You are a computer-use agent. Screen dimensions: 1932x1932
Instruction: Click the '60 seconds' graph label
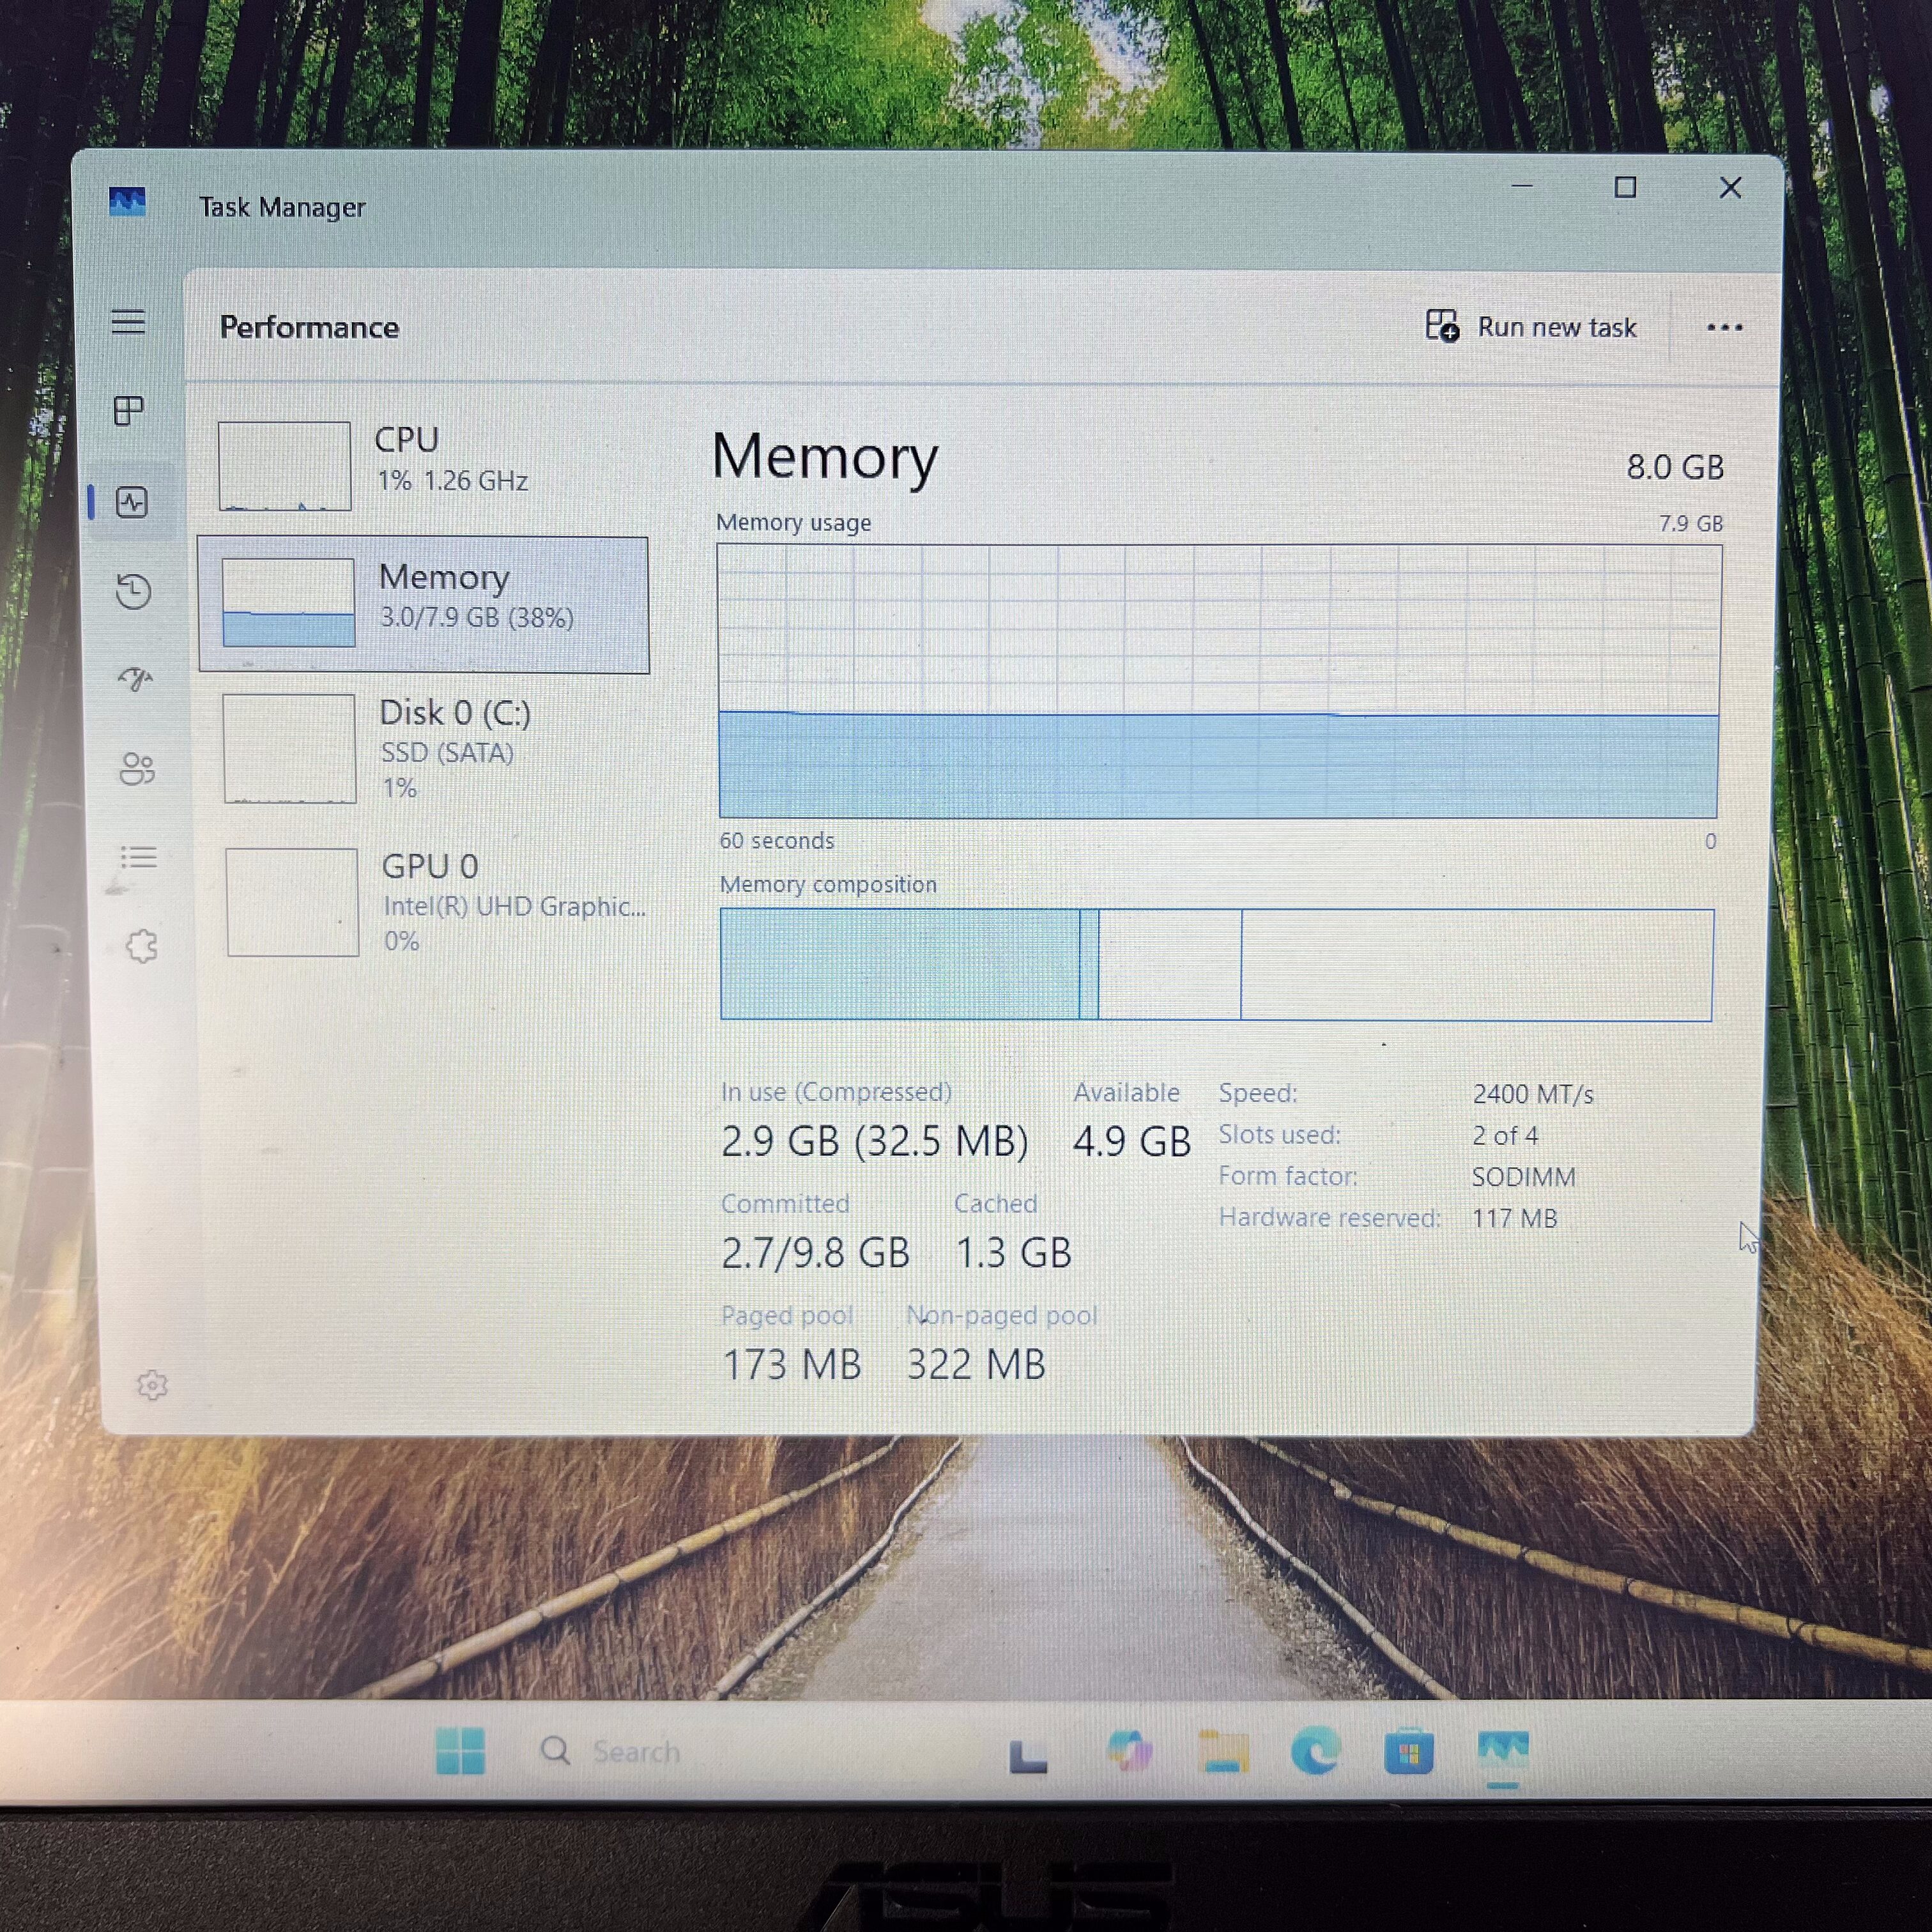(777, 841)
